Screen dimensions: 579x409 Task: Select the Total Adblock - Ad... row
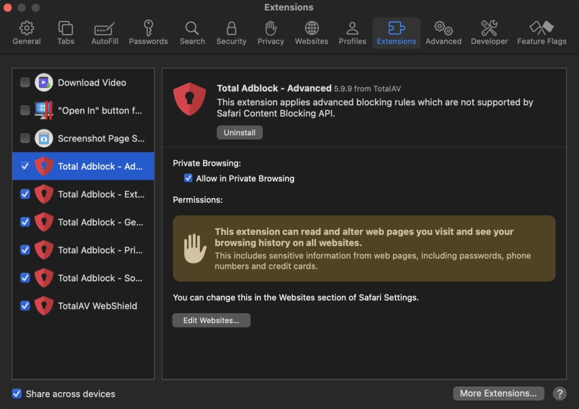84,166
